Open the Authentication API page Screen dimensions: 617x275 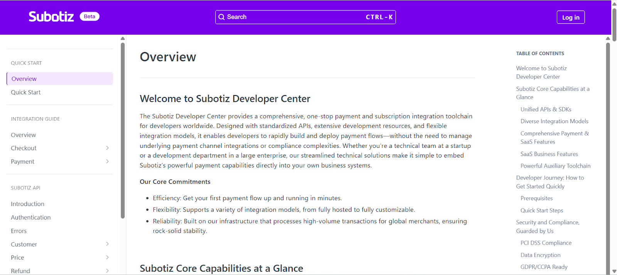coord(31,217)
